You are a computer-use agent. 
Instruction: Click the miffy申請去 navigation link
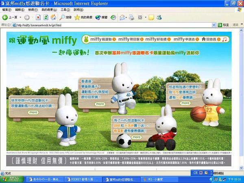(186, 39)
